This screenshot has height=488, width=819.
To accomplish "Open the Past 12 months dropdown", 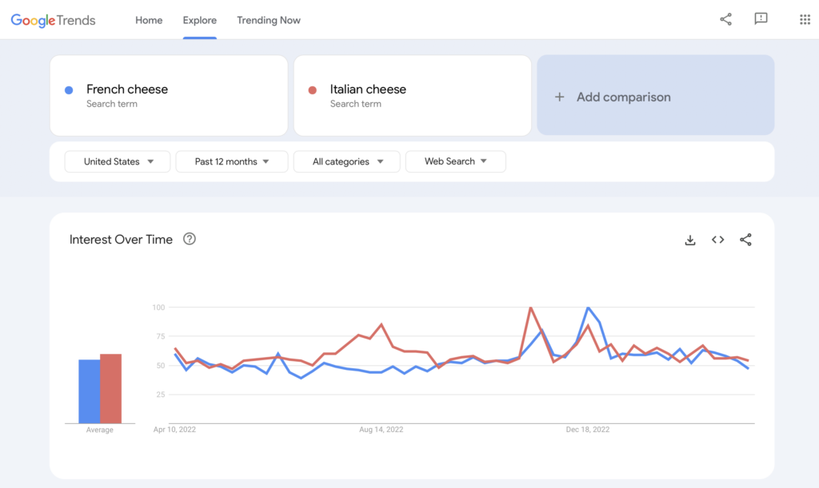I will pos(231,161).
